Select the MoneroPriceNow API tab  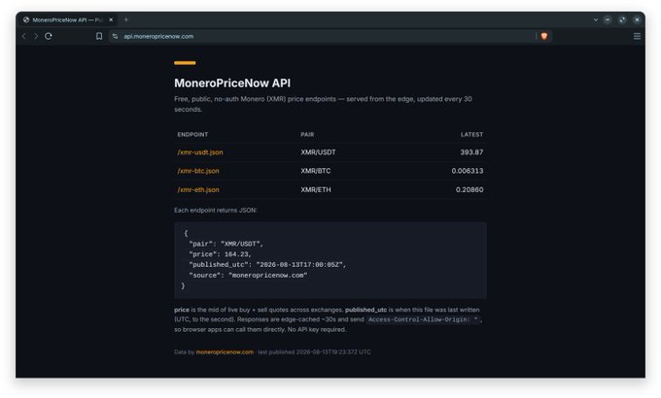click(68, 19)
